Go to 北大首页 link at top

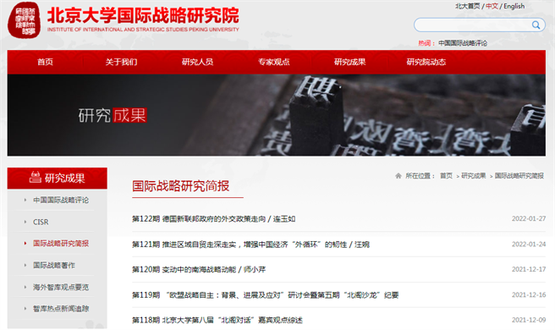[467, 6]
